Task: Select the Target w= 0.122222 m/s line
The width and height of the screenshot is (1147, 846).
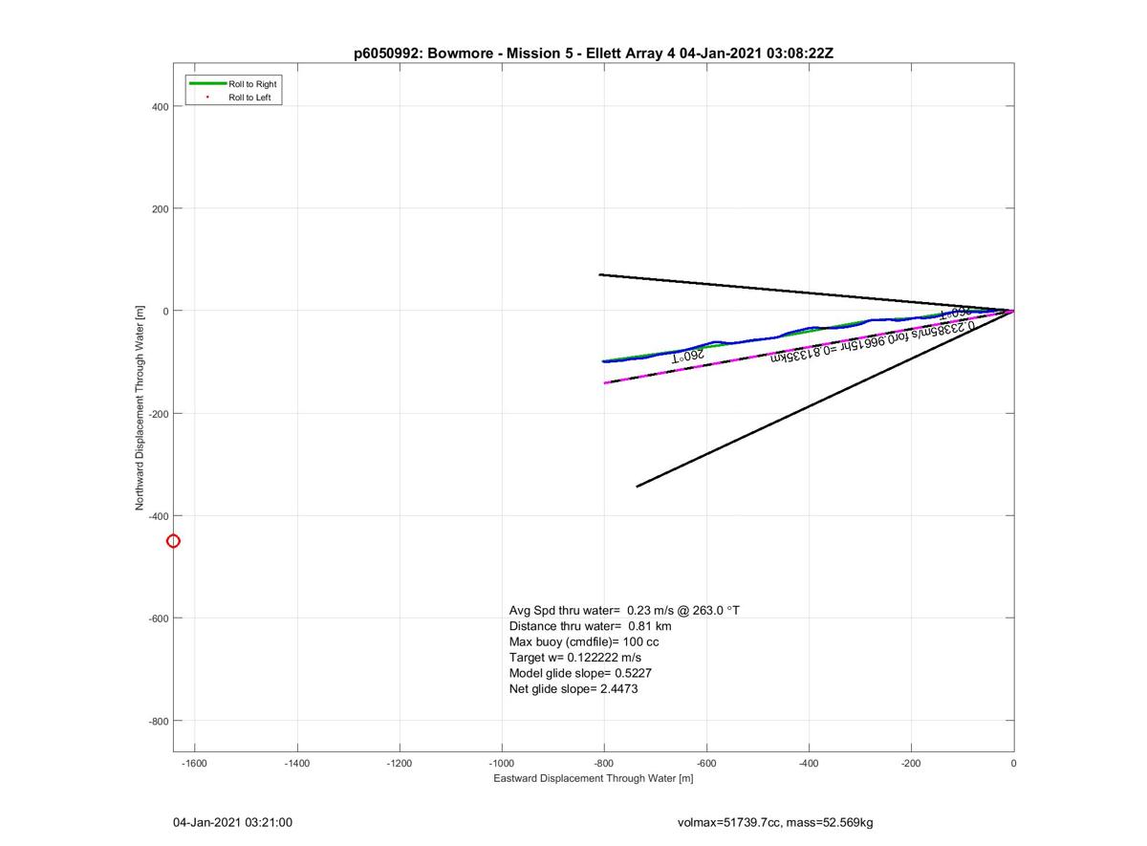Action: 575,658
